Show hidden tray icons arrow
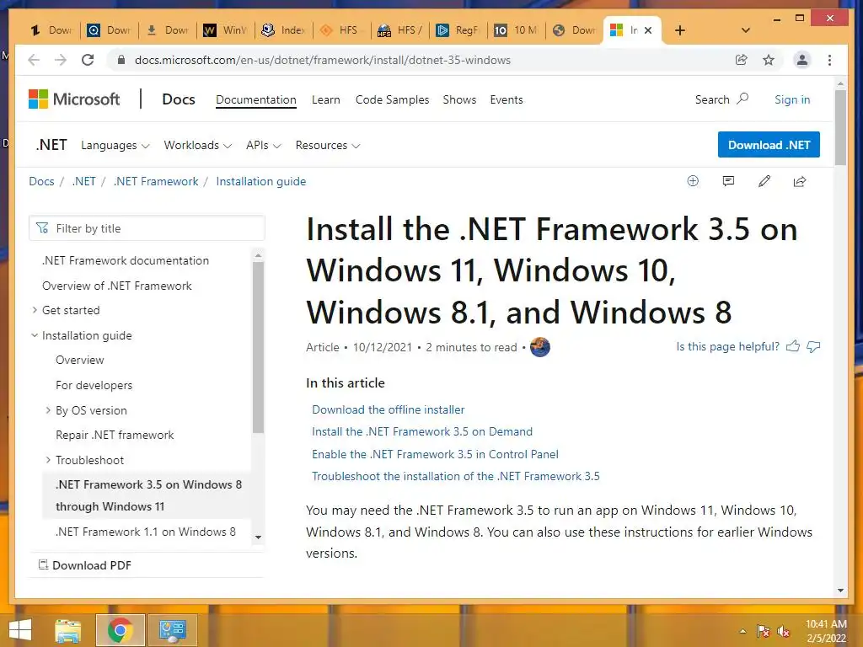 point(743,631)
